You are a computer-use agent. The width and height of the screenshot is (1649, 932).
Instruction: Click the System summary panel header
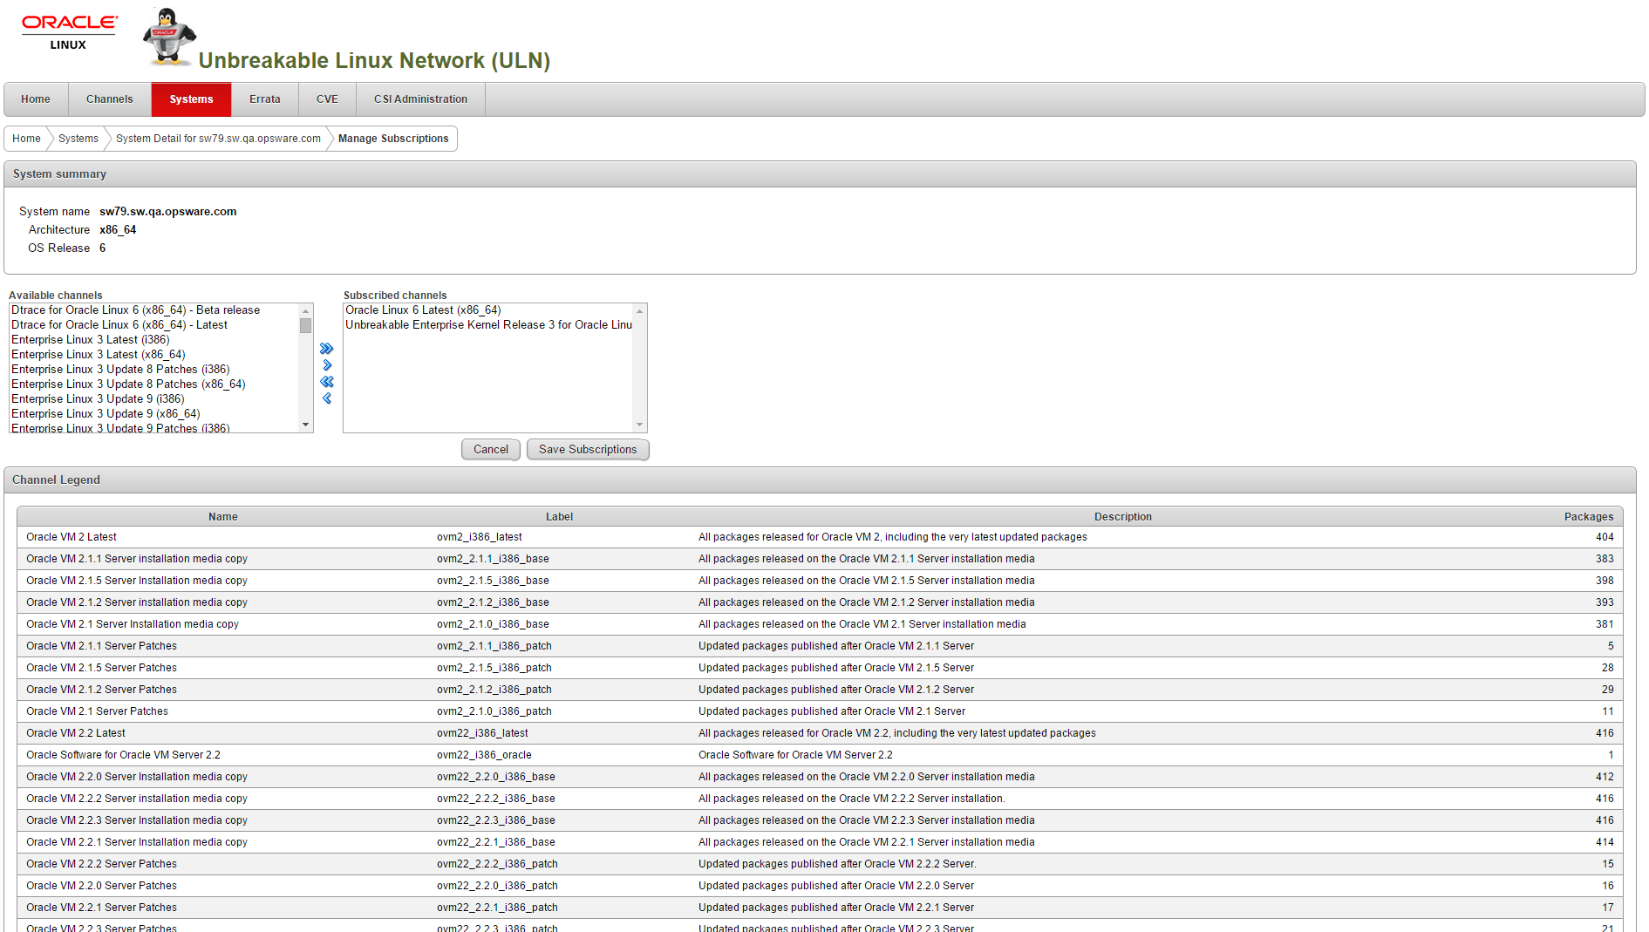[820, 174]
